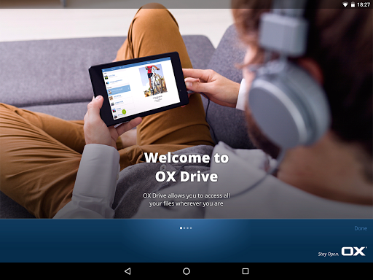Click the Stay Open slogan text
373x280 pixels.
click(x=329, y=254)
